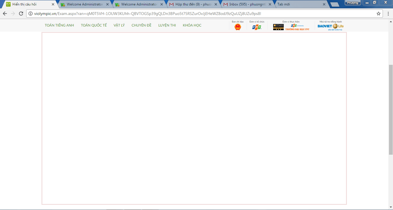Open the CHUYÊN ĐỀ section

(141, 25)
